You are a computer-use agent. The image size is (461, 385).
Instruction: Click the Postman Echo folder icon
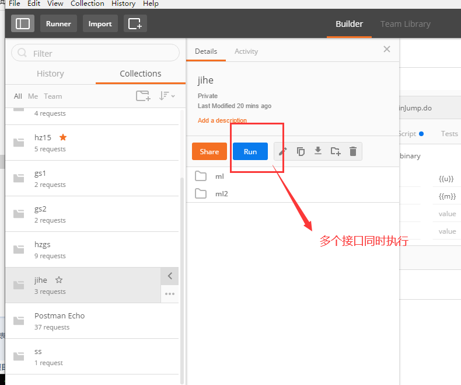pos(19,321)
